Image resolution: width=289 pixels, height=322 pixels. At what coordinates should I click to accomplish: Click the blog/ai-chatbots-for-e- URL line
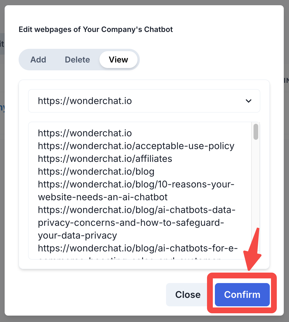pos(138,248)
